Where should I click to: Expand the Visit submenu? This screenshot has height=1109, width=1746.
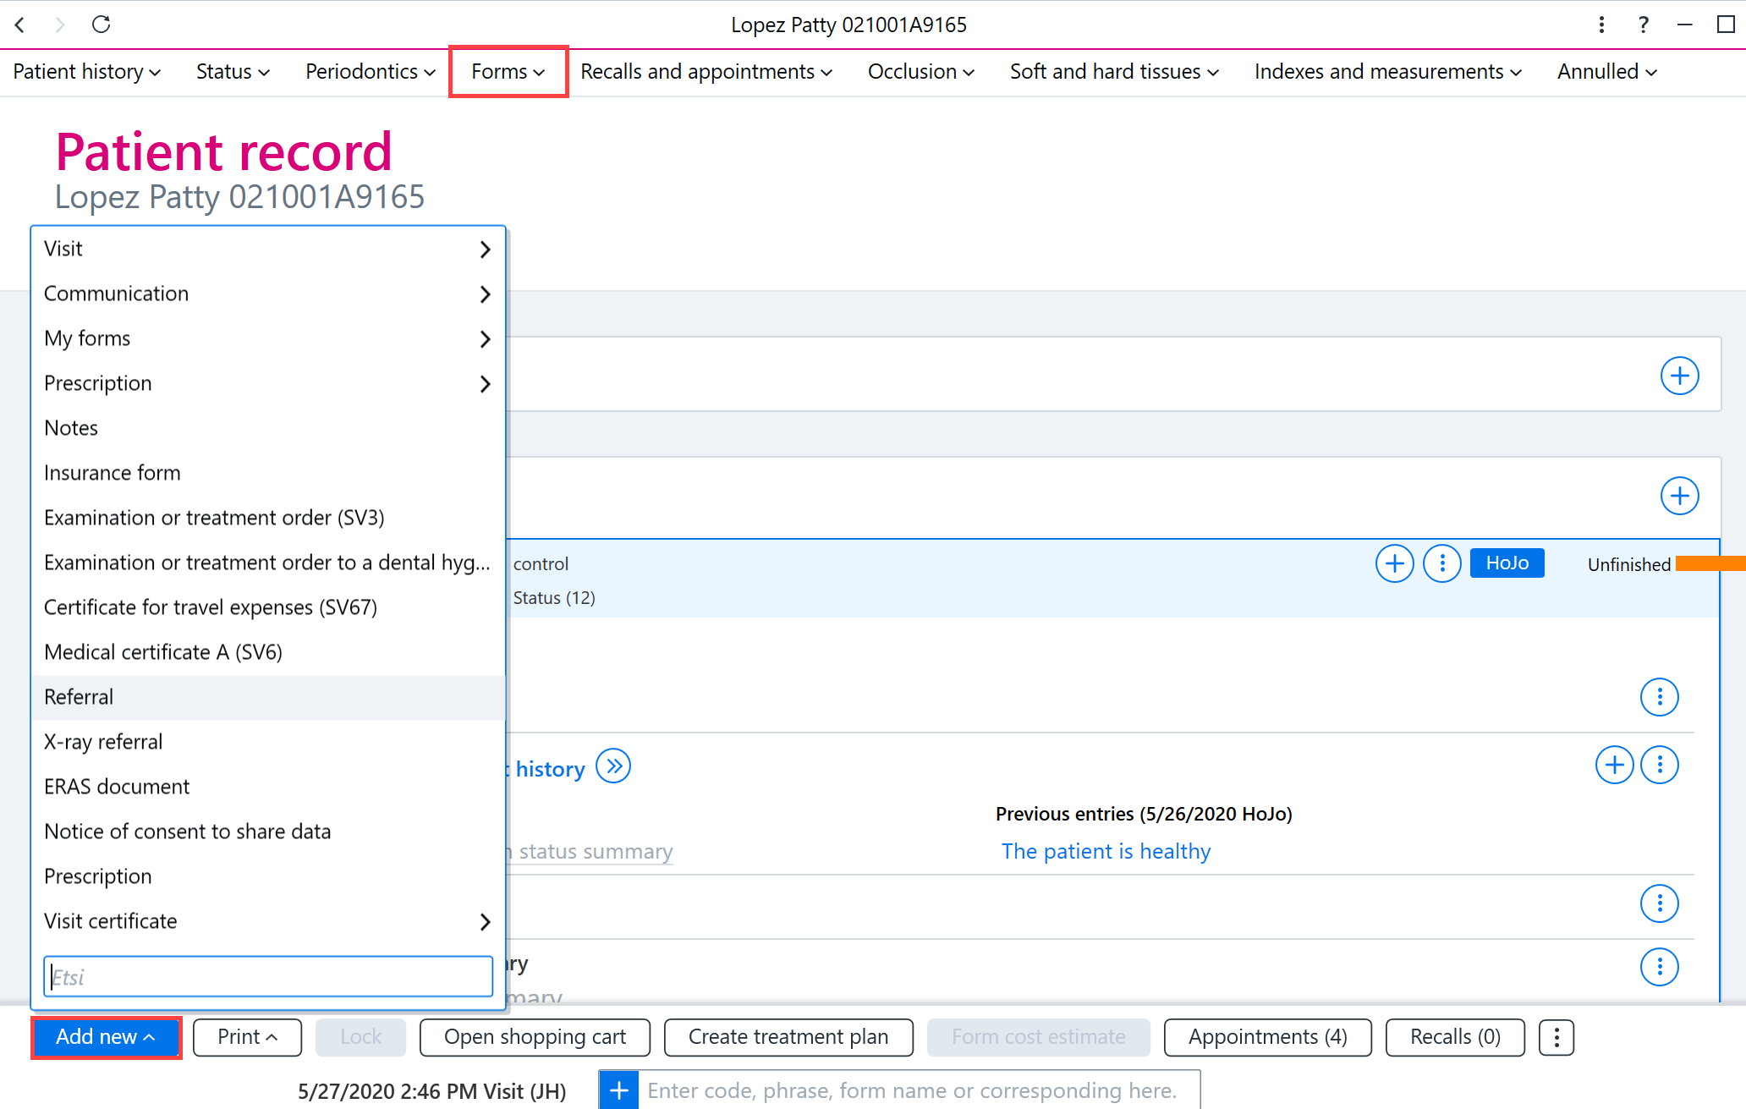pos(268,249)
